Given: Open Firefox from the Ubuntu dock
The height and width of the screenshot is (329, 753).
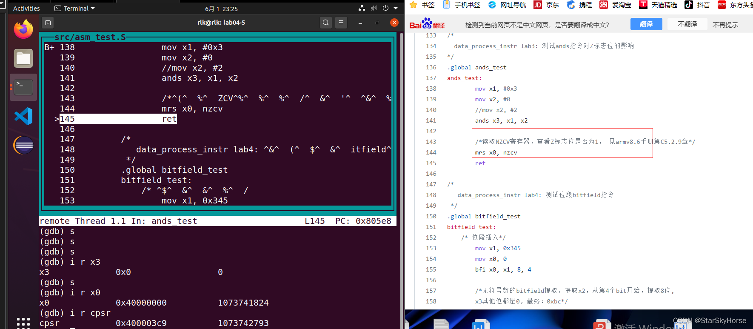Looking at the screenshot, I should (23, 29).
